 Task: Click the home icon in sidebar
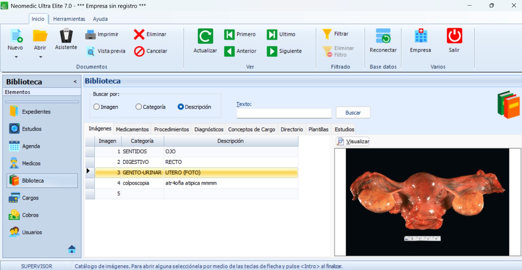point(72,249)
